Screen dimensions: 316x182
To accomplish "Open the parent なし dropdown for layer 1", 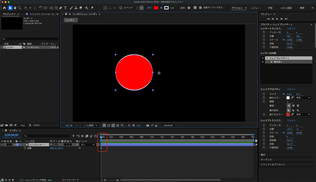I will 87,145.
